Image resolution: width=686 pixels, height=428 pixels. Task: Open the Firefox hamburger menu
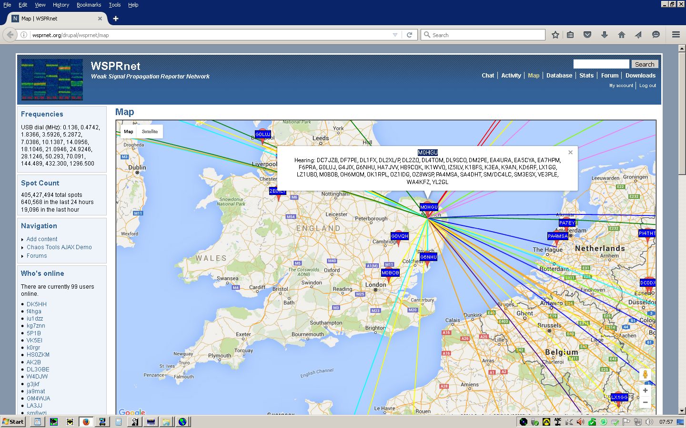click(676, 35)
